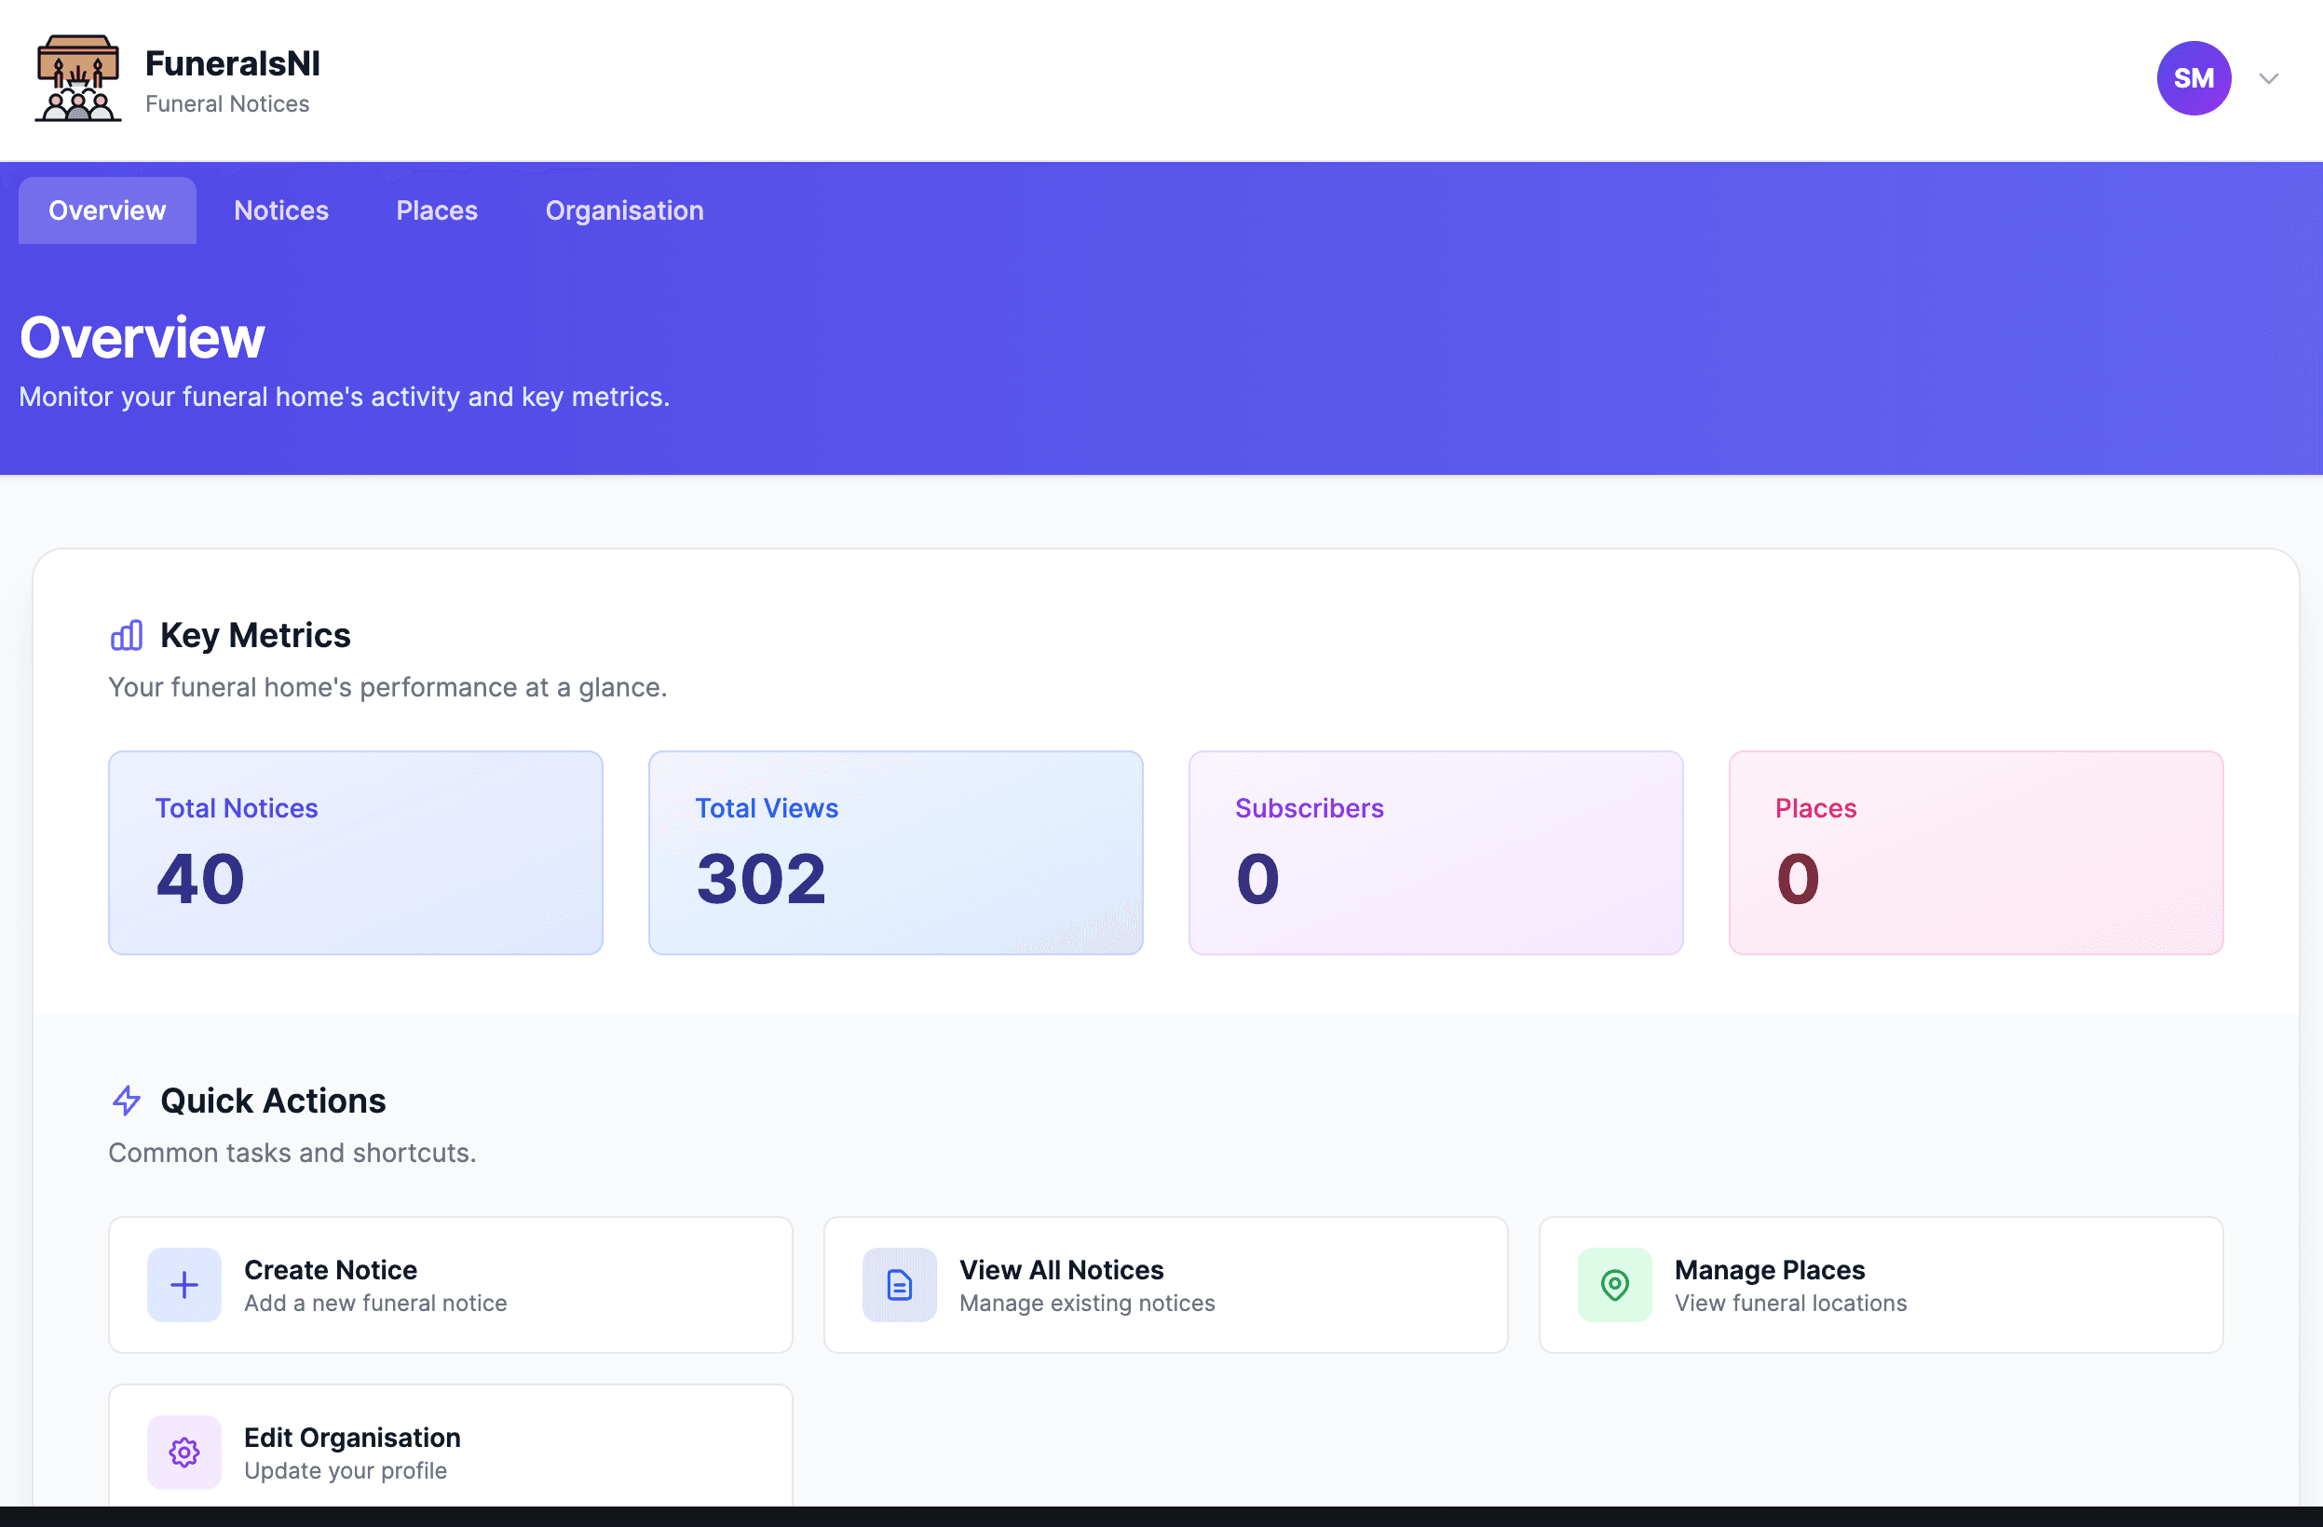Image resolution: width=2323 pixels, height=1527 pixels.
Task: Switch to the Places tab
Action: pyautogui.click(x=436, y=209)
